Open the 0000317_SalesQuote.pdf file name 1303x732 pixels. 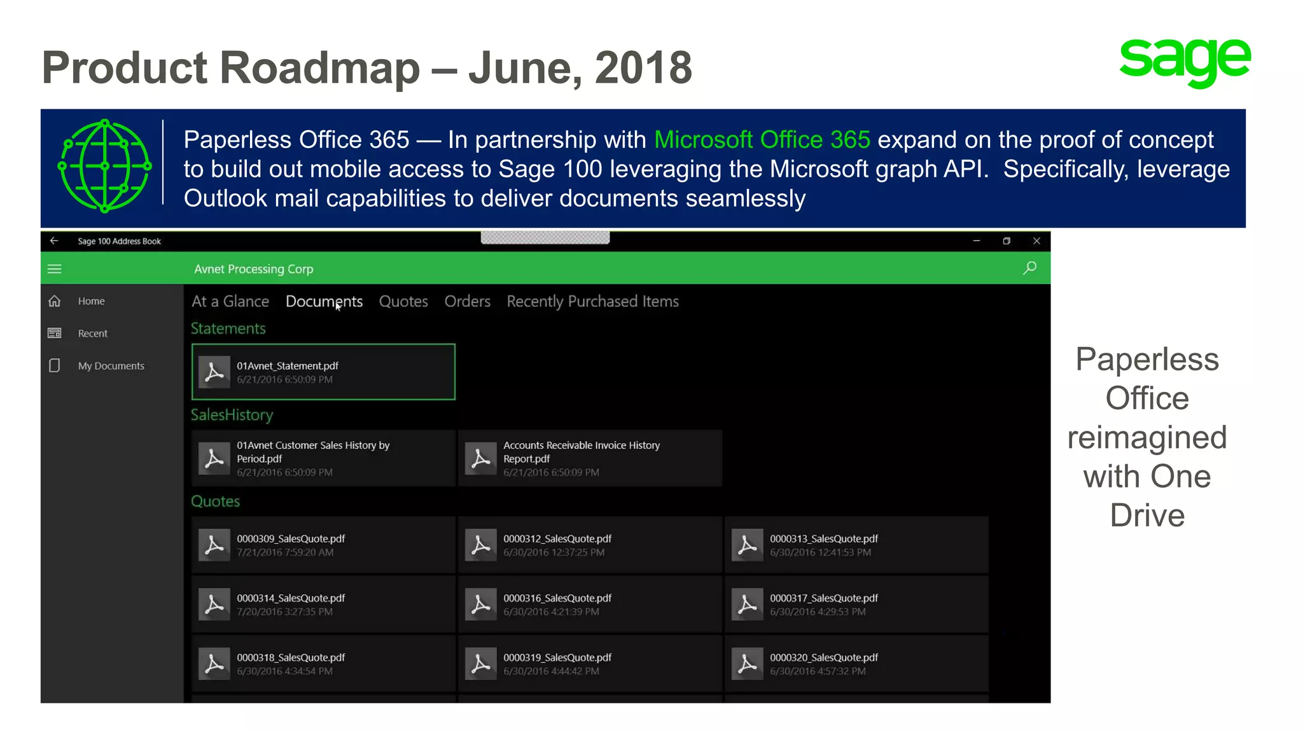[x=824, y=598]
